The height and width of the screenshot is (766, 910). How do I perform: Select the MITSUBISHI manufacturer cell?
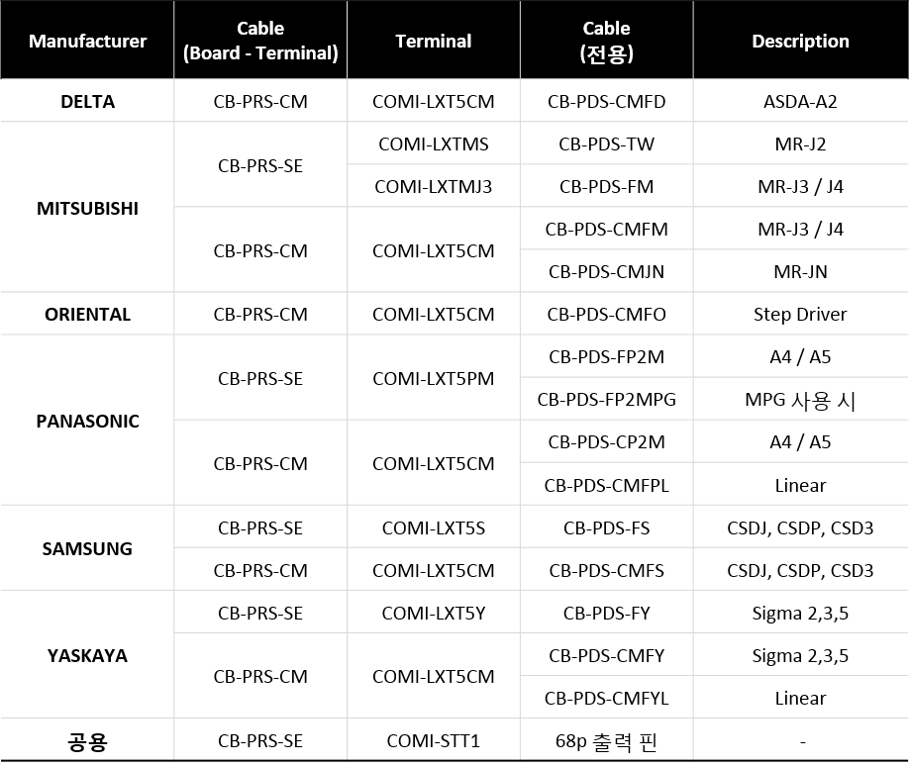point(87,209)
